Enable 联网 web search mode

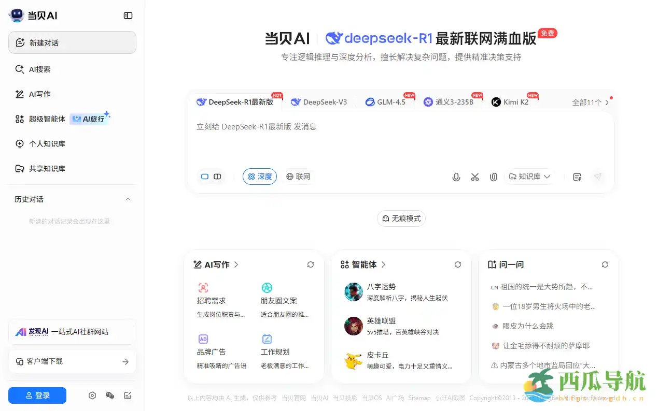click(298, 177)
